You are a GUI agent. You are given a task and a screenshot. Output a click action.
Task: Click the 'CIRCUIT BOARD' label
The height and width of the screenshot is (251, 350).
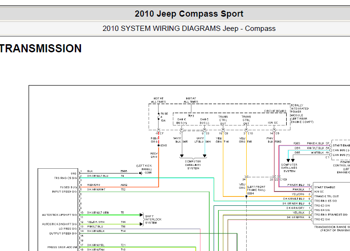pos(275,111)
